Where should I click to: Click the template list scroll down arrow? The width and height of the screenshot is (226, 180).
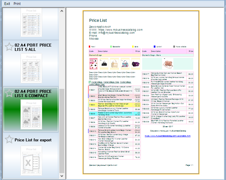62,176
